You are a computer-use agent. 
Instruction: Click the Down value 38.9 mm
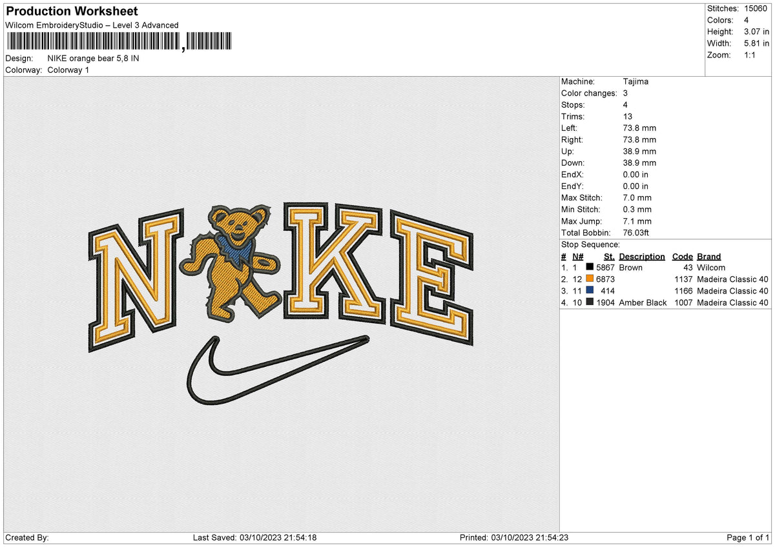pos(639,163)
